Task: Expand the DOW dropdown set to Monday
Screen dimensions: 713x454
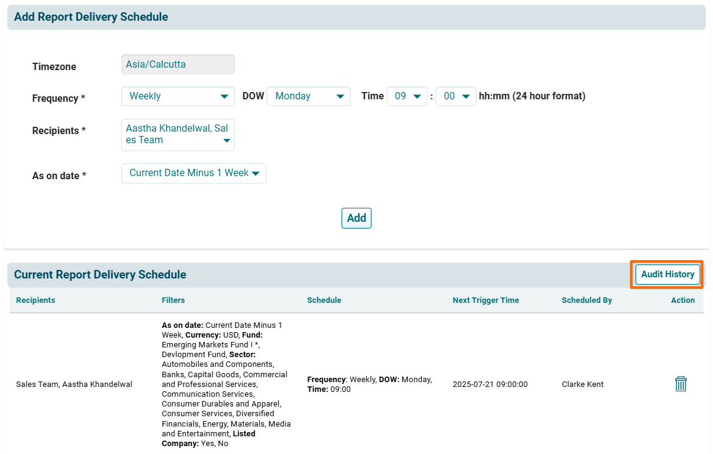Action: coord(308,96)
